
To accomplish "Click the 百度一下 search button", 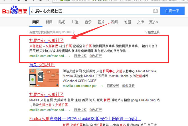I will pyautogui.click(x=172, y=11).
